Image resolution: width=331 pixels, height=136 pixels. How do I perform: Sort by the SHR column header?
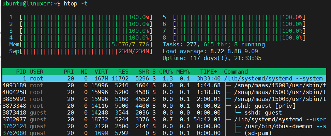coord(144,72)
